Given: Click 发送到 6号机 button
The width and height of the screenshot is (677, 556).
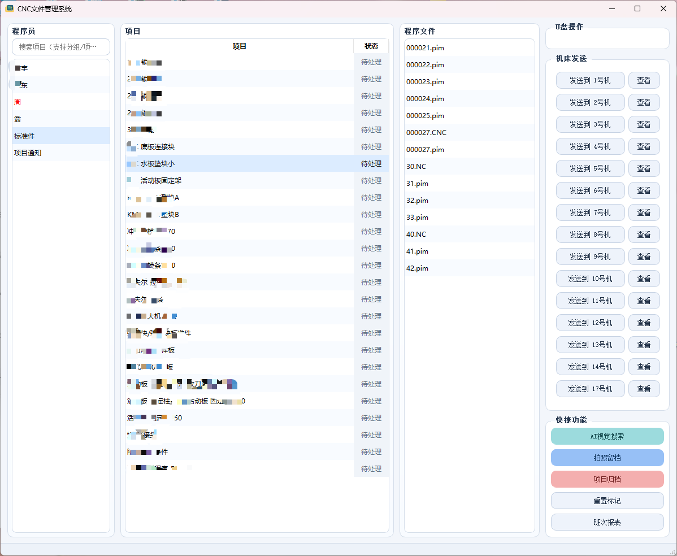Looking at the screenshot, I should (x=590, y=190).
